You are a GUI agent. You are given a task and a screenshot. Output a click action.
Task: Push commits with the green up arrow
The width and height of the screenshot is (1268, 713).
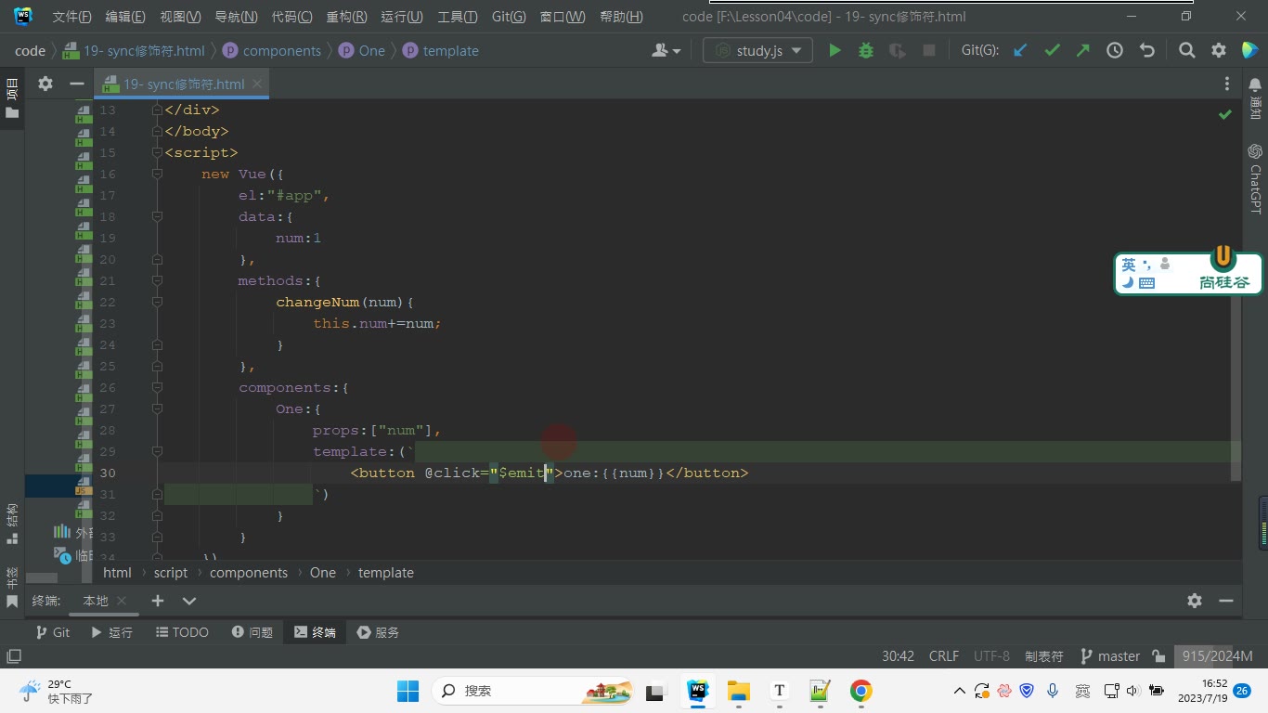[x=1083, y=51]
